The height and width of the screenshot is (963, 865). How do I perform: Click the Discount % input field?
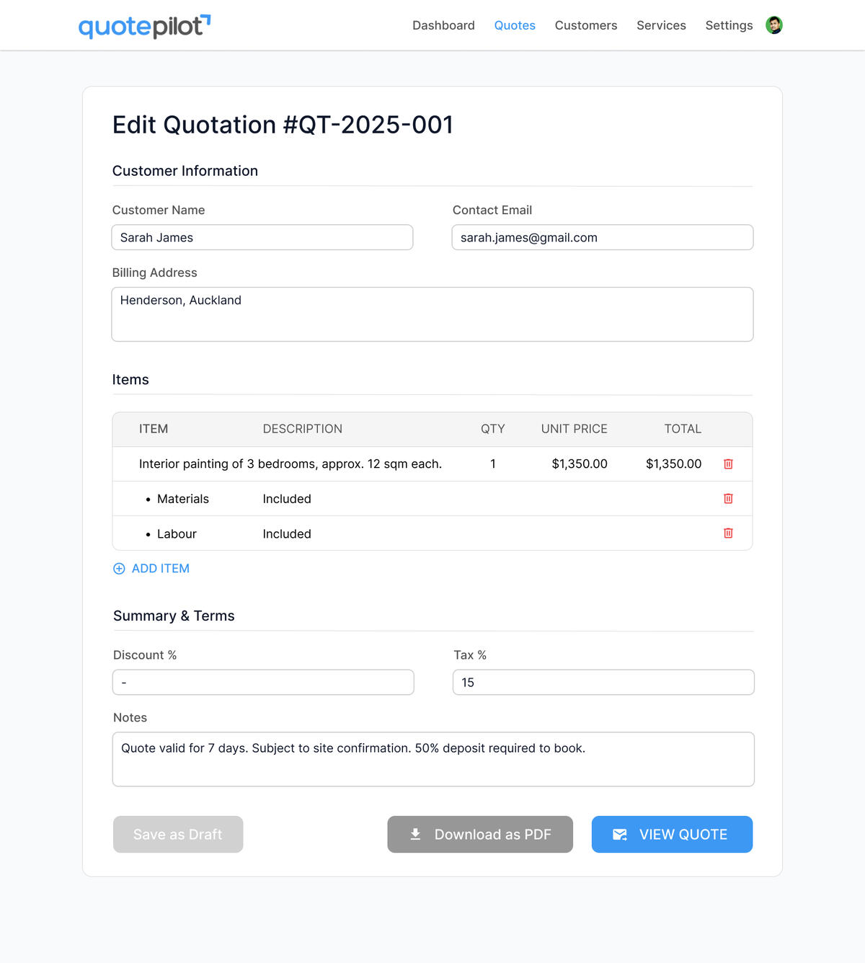263,682
